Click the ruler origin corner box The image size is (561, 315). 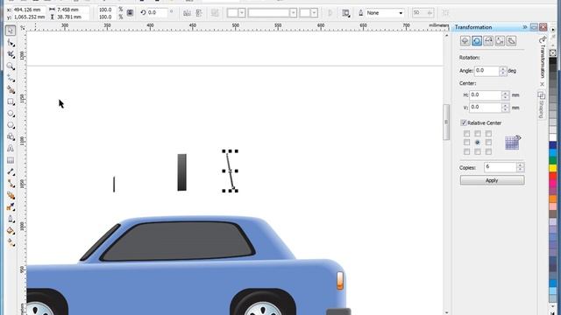pos(23,27)
